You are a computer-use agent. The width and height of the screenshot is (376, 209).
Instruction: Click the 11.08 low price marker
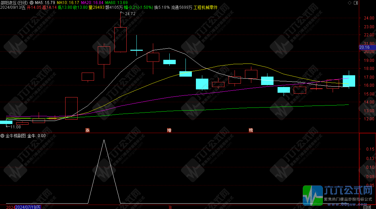(x=15, y=127)
